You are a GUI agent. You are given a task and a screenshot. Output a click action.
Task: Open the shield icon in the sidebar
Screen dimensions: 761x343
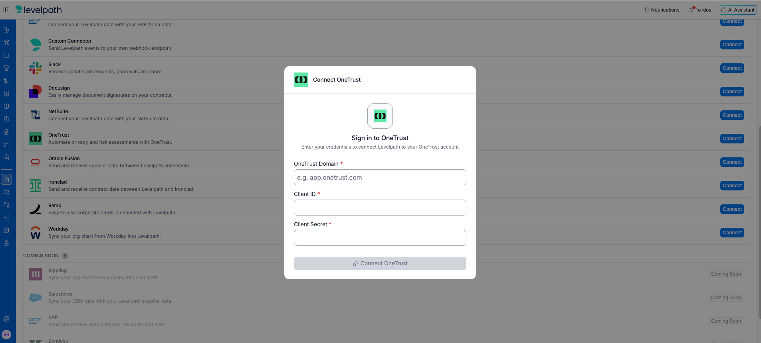(6, 106)
